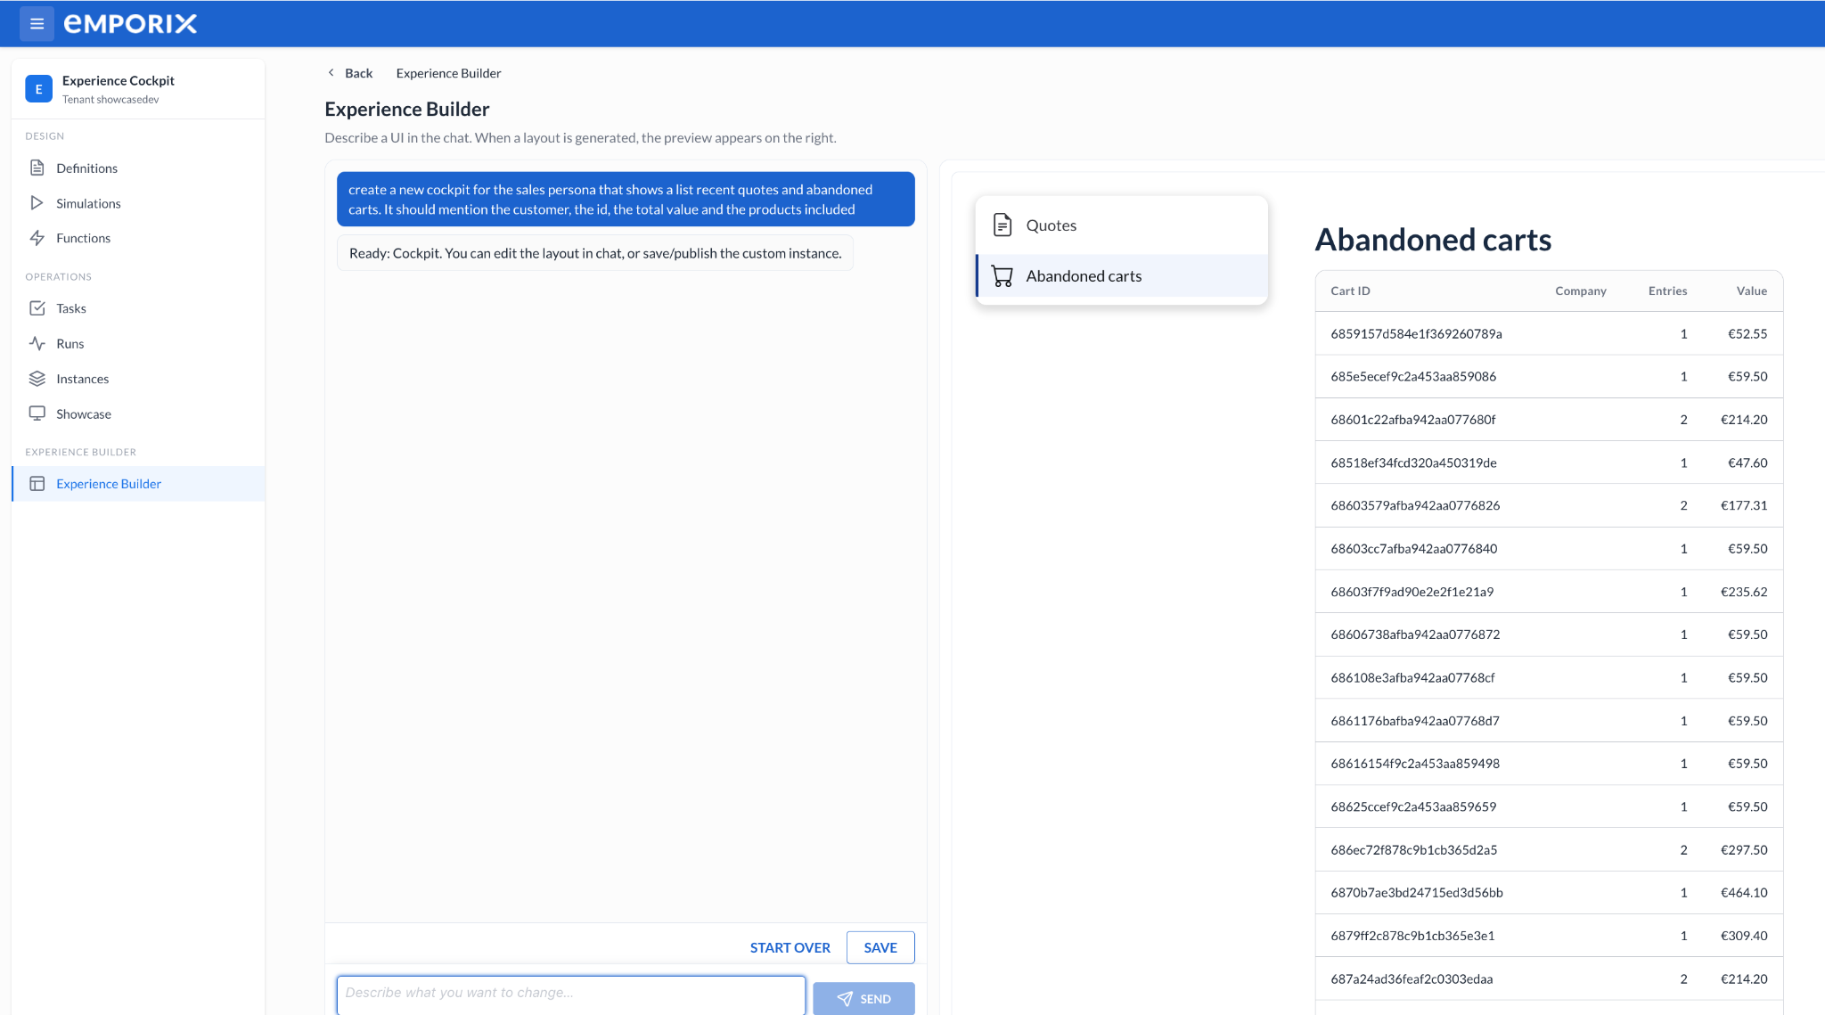Click the Showcase monitor icon

(37, 413)
